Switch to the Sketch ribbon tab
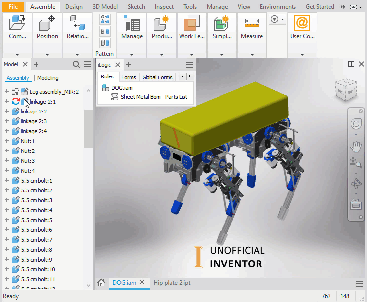Viewport: 367px width, 302px height. 137,7
